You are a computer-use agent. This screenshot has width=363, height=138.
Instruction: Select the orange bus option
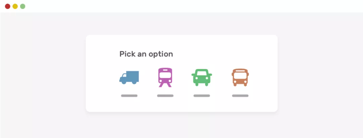(240, 77)
